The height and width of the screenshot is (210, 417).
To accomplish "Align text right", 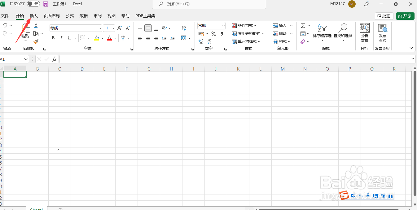I will coord(156,38).
